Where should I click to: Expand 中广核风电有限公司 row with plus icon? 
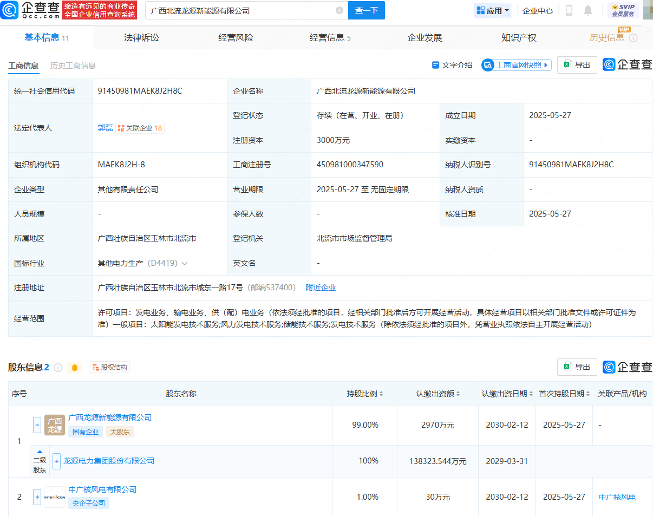(x=37, y=497)
